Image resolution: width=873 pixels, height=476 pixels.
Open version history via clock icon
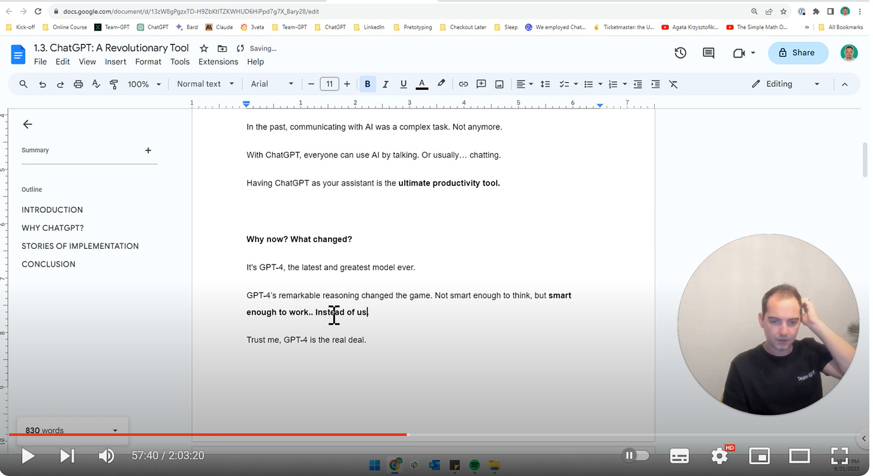680,53
